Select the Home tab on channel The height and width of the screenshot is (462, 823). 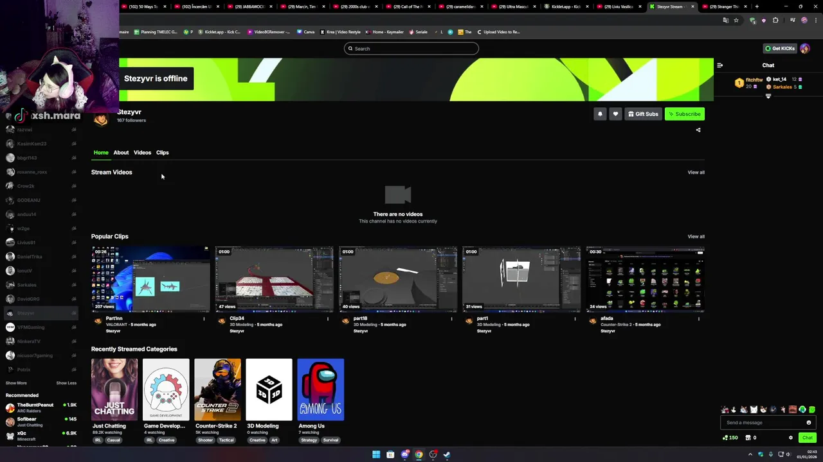[x=101, y=153]
